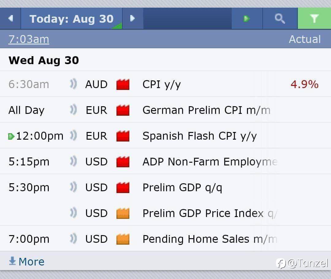Image resolution: width=331 pixels, height=279 pixels.
Task: Open CPI y/y event details
Action: 162,84
